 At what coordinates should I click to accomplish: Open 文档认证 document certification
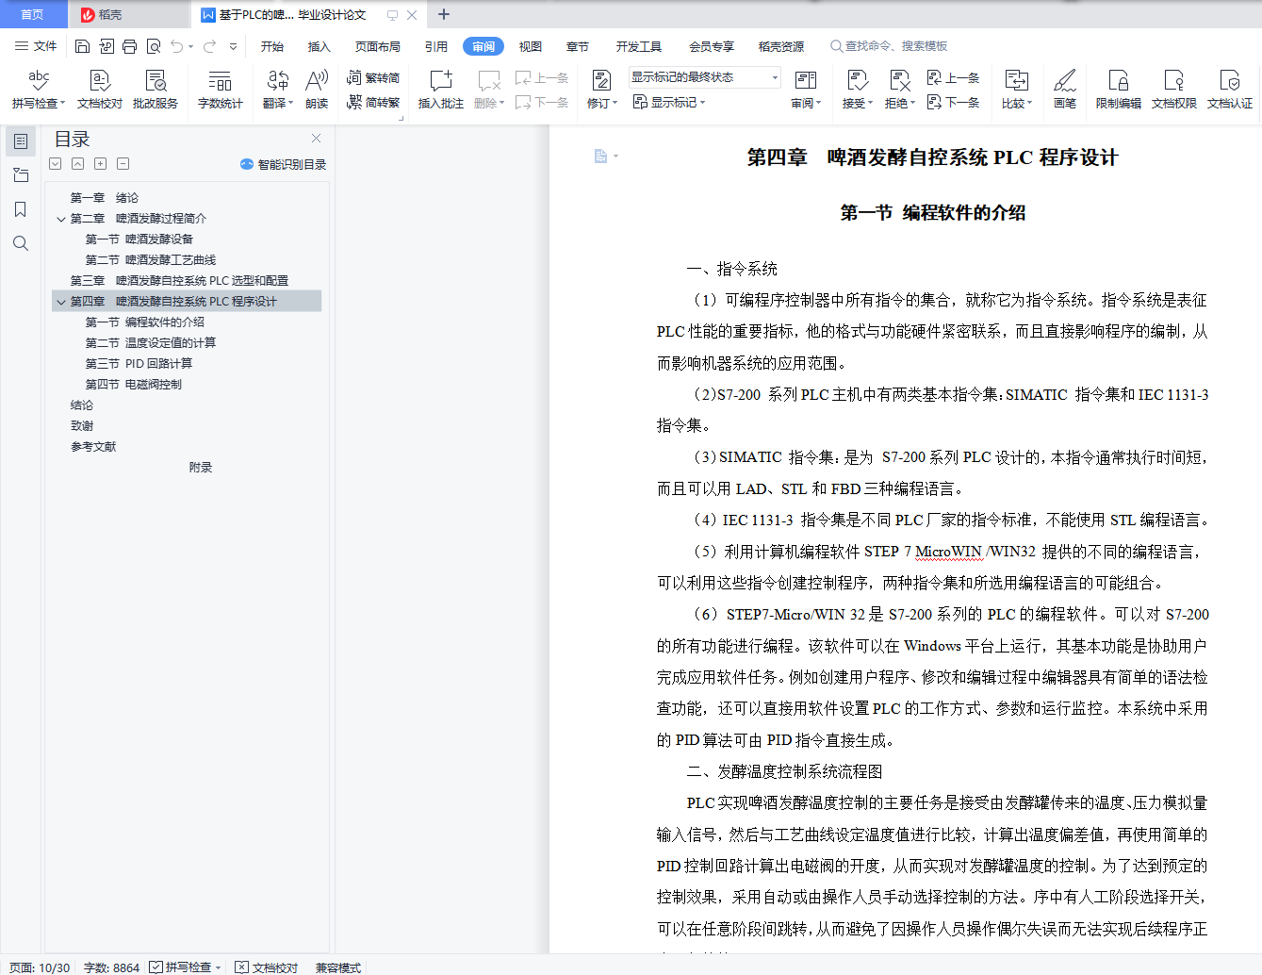(x=1230, y=90)
